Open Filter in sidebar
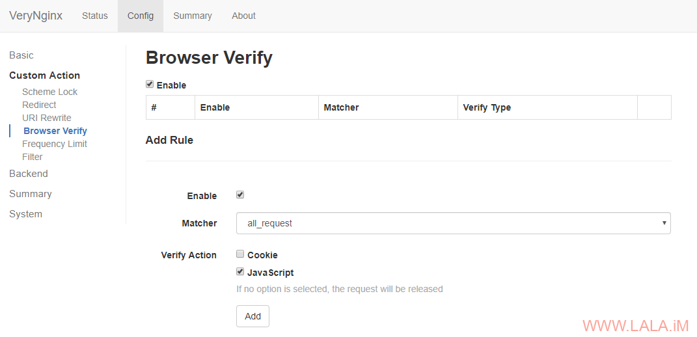 [x=33, y=157]
